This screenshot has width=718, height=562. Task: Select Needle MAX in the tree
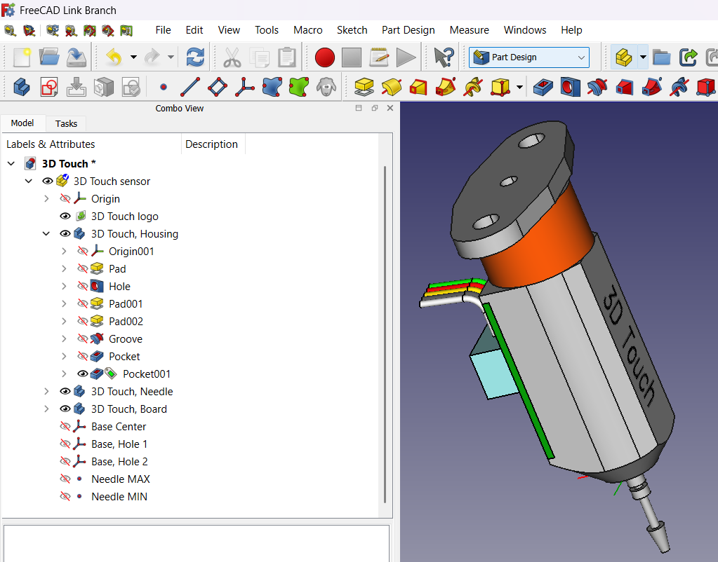point(121,479)
